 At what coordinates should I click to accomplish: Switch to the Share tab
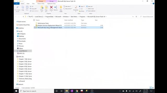(28, 4)
